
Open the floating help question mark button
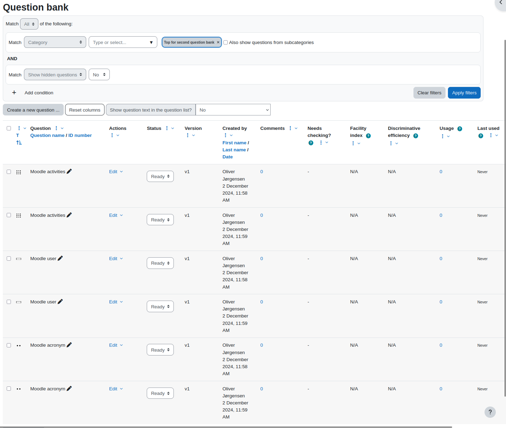490,412
